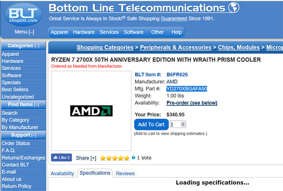Open the Hardware top menu
The width and height of the screenshot is (283, 191).
click(x=84, y=32)
